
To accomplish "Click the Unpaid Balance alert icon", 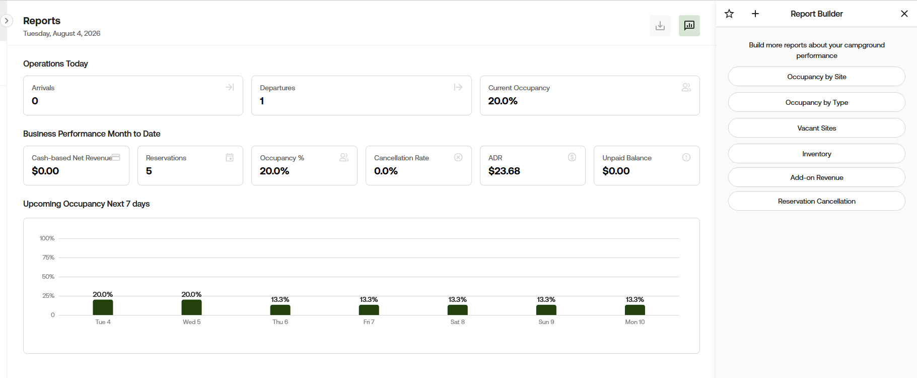I will tap(686, 157).
